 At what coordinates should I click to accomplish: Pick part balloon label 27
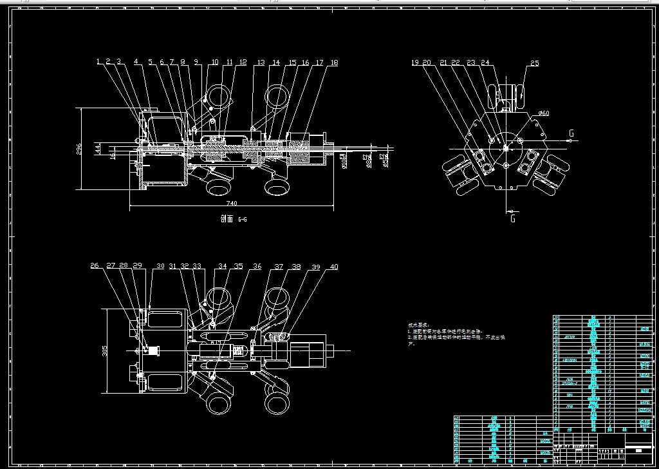pyautogui.click(x=111, y=265)
